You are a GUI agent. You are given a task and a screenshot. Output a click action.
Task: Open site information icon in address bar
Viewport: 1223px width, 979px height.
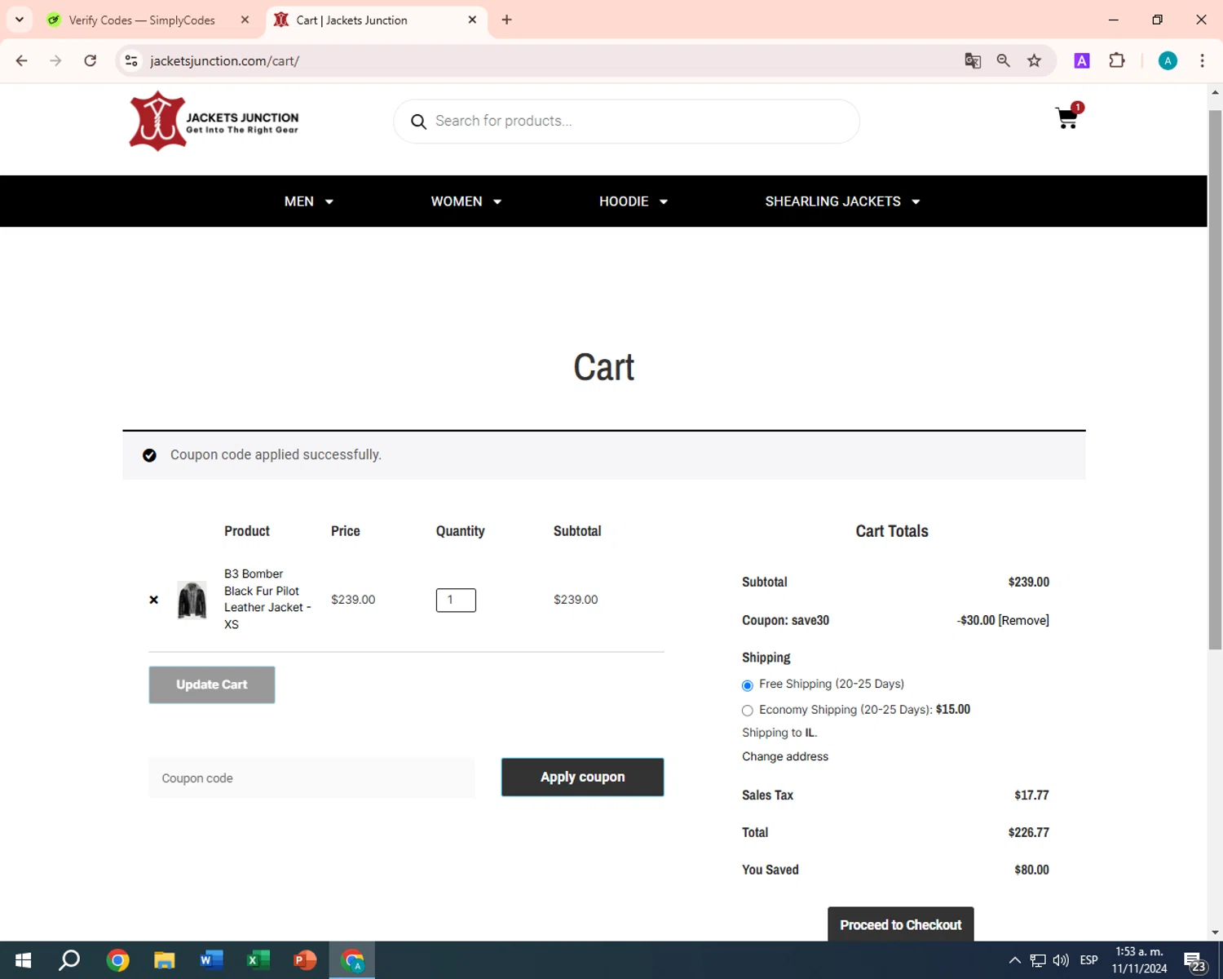pos(131,60)
